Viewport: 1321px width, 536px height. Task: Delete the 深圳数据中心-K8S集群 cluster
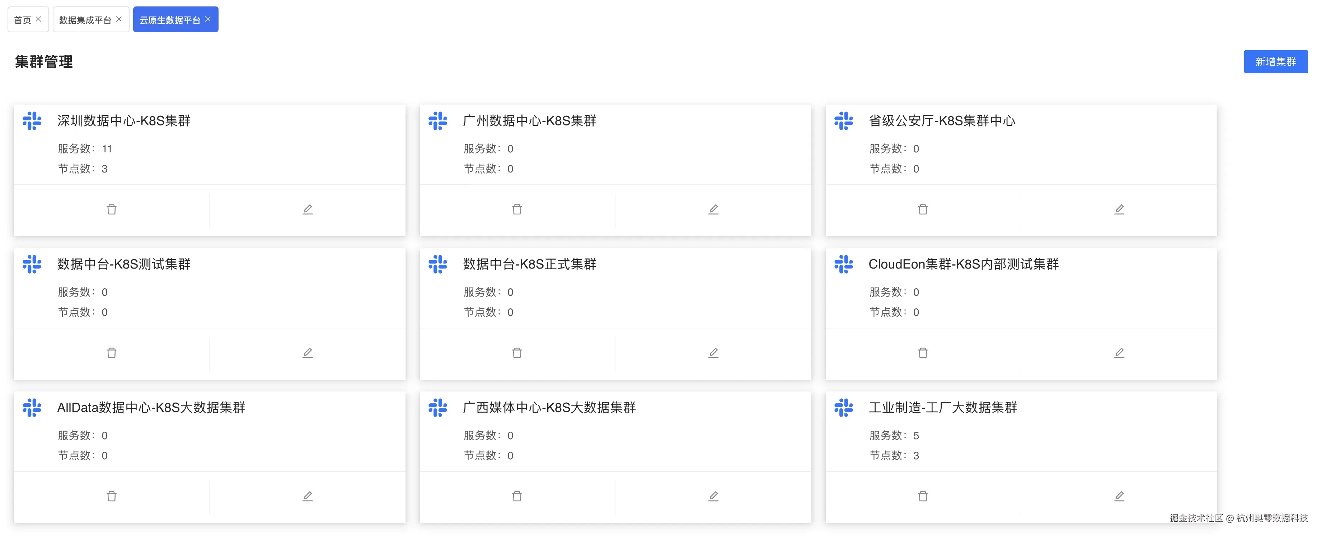coord(111,210)
